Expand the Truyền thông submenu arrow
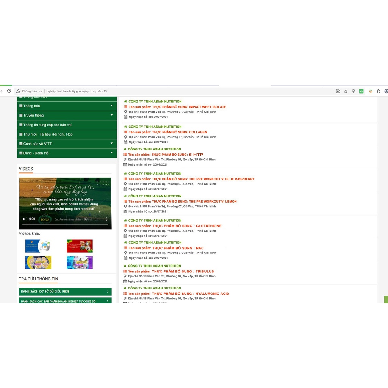The image size is (388, 388). [x=112, y=115]
